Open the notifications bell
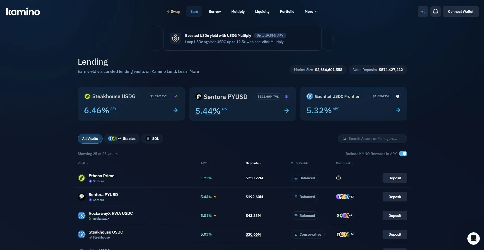 [x=435, y=11]
